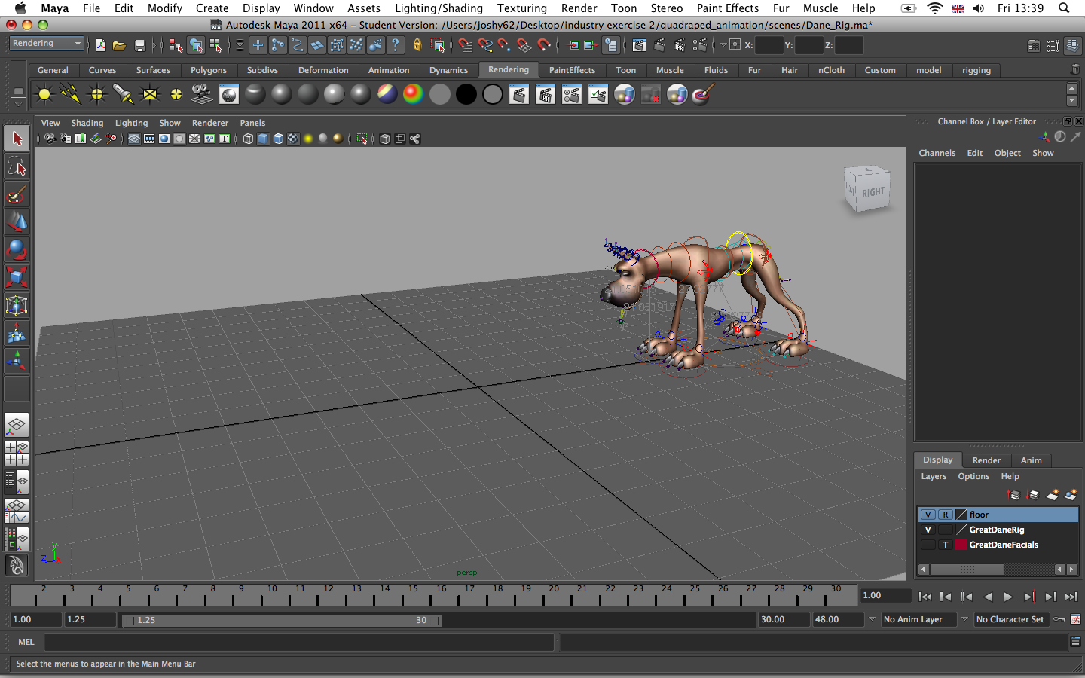Toggle the T display type of GreatDaneFacials
This screenshot has width=1085, height=678.
click(x=946, y=545)
